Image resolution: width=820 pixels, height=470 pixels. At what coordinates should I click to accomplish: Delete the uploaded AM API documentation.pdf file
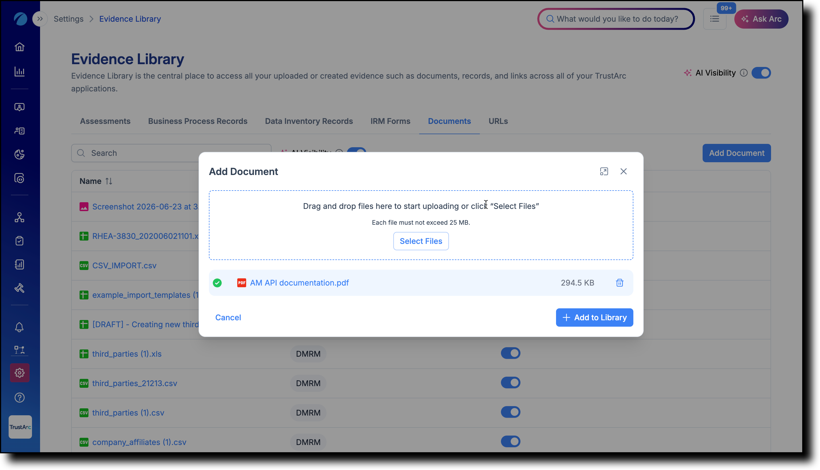(619, 283)
